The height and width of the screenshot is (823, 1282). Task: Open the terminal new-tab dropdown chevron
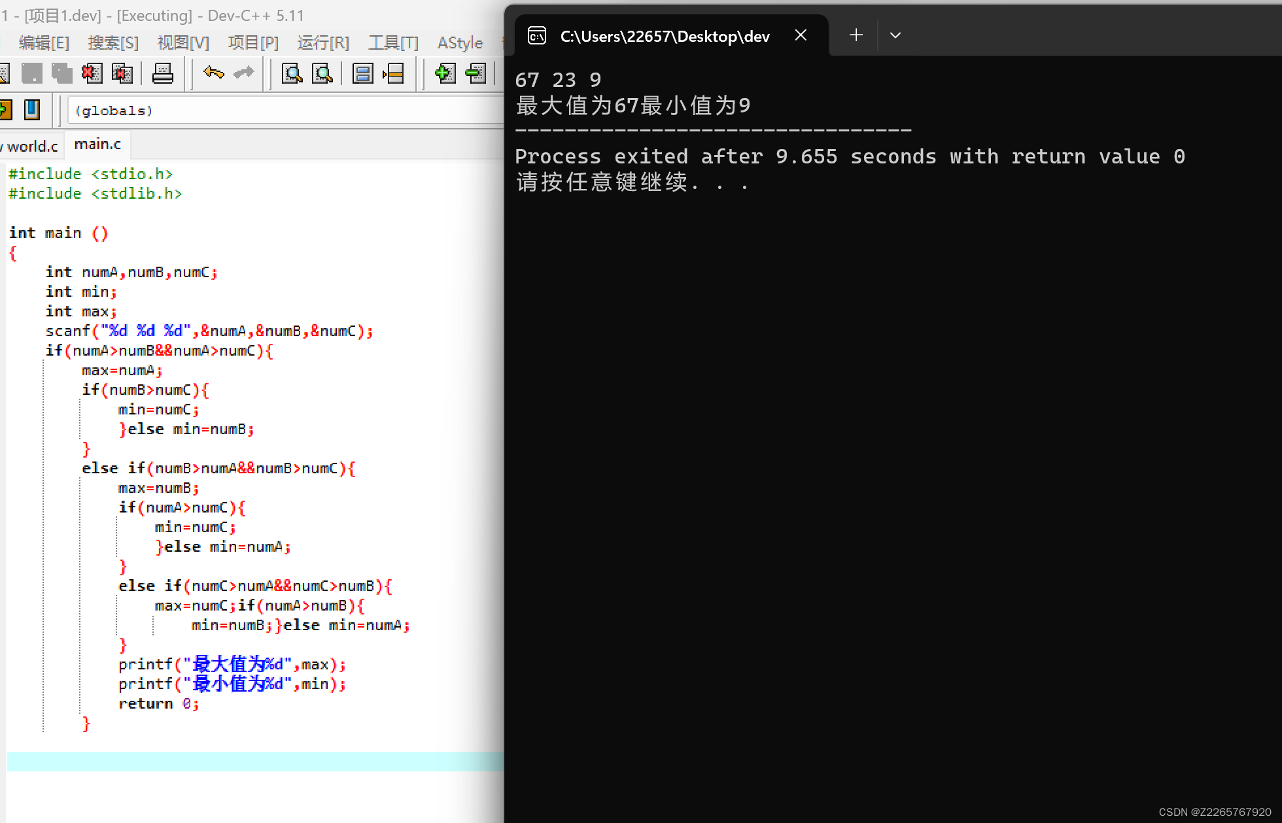(895, 35)
